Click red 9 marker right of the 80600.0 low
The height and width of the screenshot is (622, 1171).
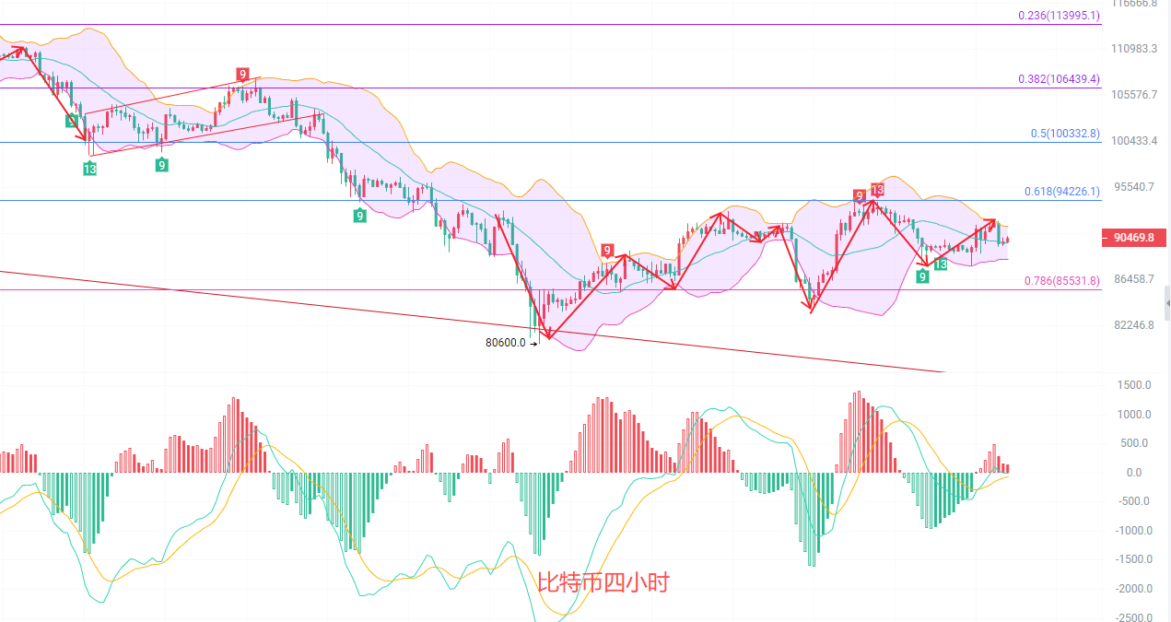[x=607, y=250]
